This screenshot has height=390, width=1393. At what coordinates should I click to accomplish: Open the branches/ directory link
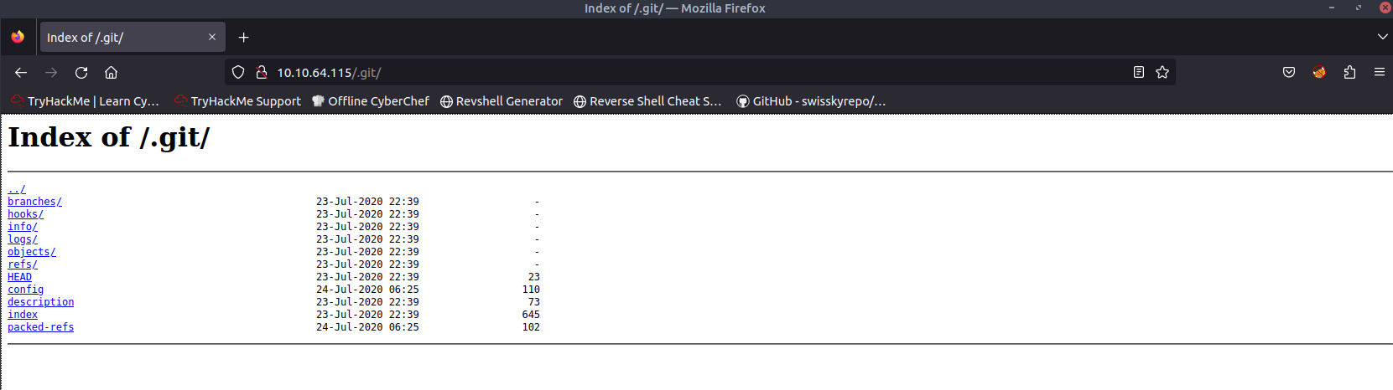34,202
